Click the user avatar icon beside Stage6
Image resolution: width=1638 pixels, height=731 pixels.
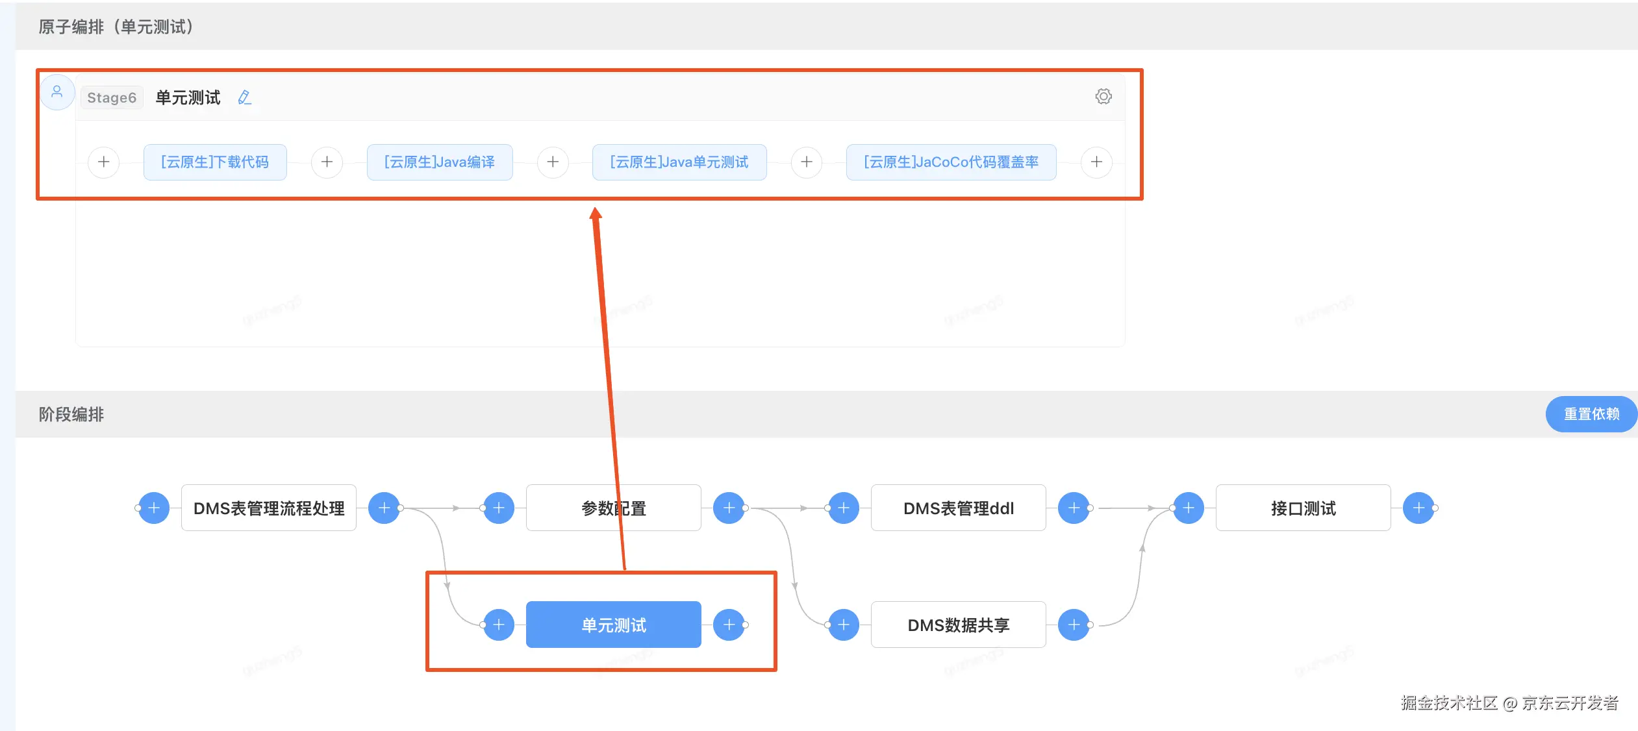click(x=57, y=92)
